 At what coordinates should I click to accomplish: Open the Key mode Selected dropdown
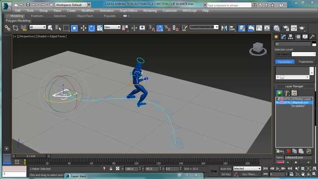[x=247, y=169]
